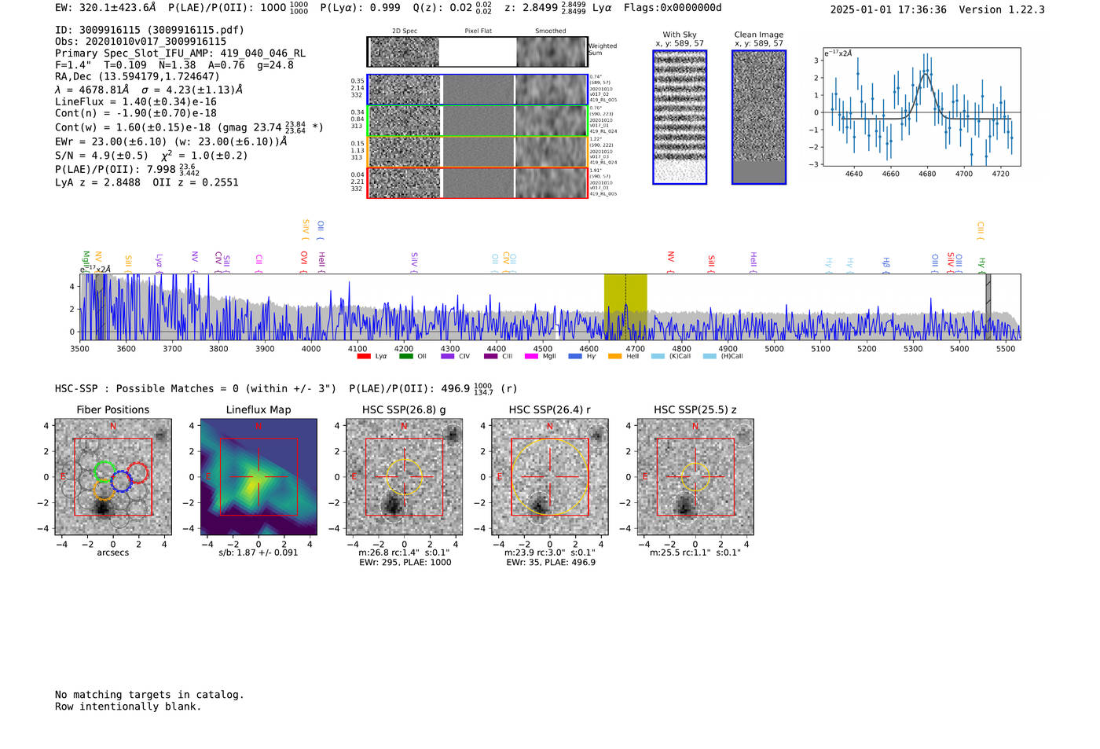Click the EWr: 35, PLAE: 496.9 caption
The height and width of the screenshot is (749, 1100).
point(551,563)
